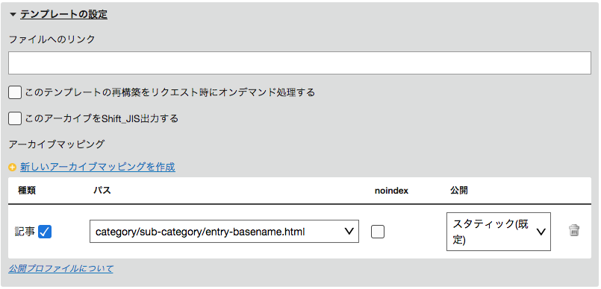The width and height of the screenshot is (601, 289).
Task: Click the chevron arrow of the 公開 dropdown
Action: coord(541,232)
